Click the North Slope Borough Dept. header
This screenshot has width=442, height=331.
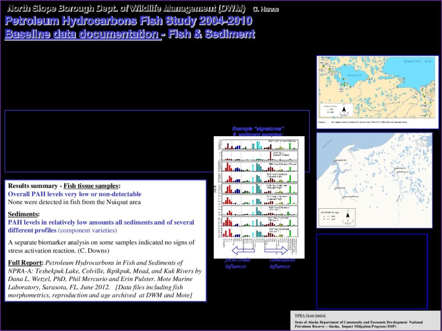coord(126,8)
